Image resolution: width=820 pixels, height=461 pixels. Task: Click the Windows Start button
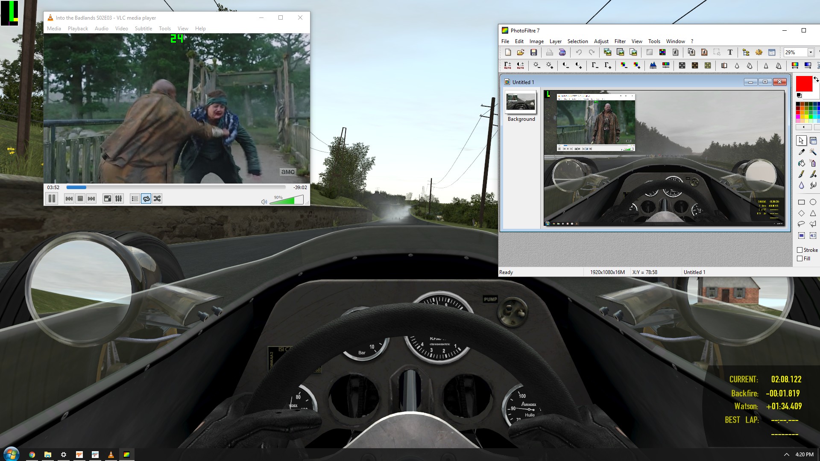pyautogui.click(x=11, y=454)
